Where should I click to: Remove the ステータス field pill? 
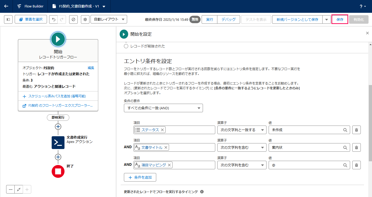(162, 130)
